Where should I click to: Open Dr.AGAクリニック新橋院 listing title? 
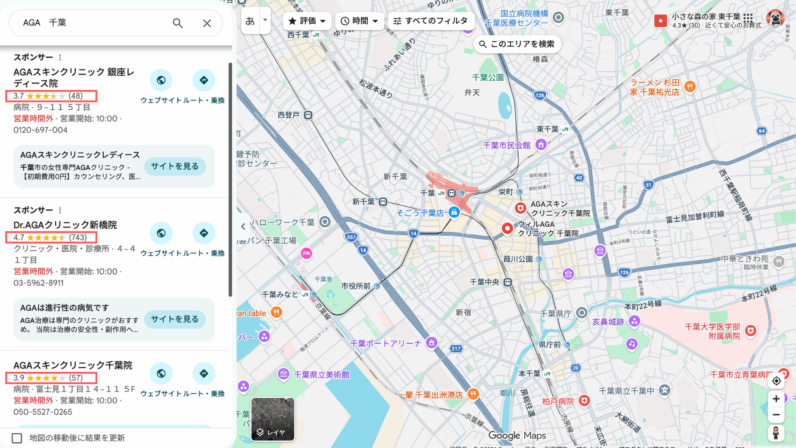click(x=65, y=225)
